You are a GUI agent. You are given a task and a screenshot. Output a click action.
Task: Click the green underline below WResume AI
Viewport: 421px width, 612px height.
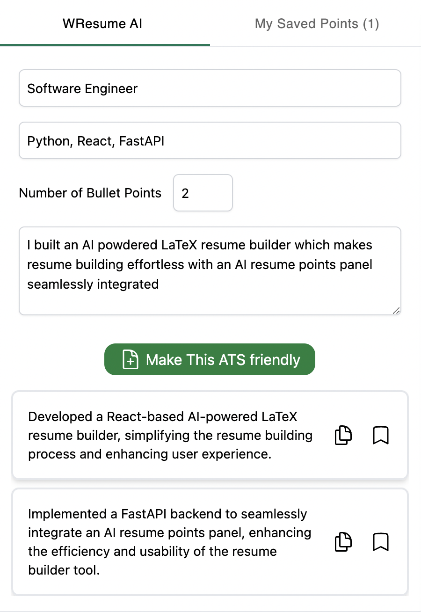point(105,45)
